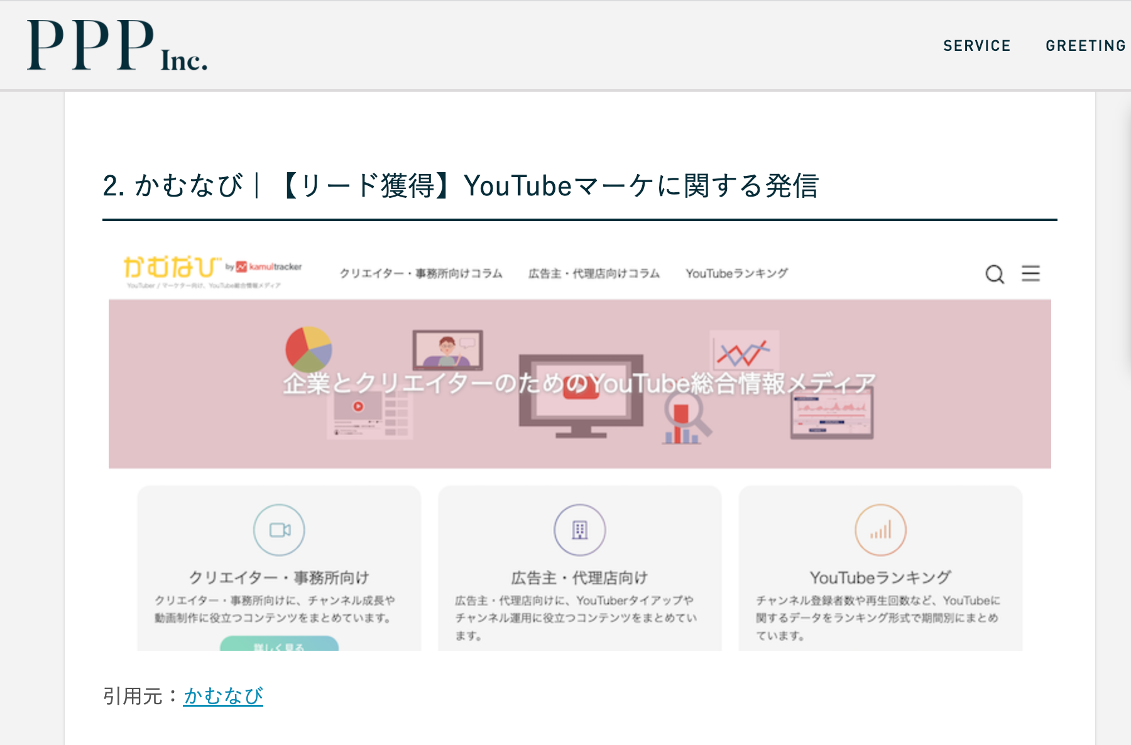The image size is (1131, 745).
Task: Click the pie chart illustration in banner
Action: [308, 349]
